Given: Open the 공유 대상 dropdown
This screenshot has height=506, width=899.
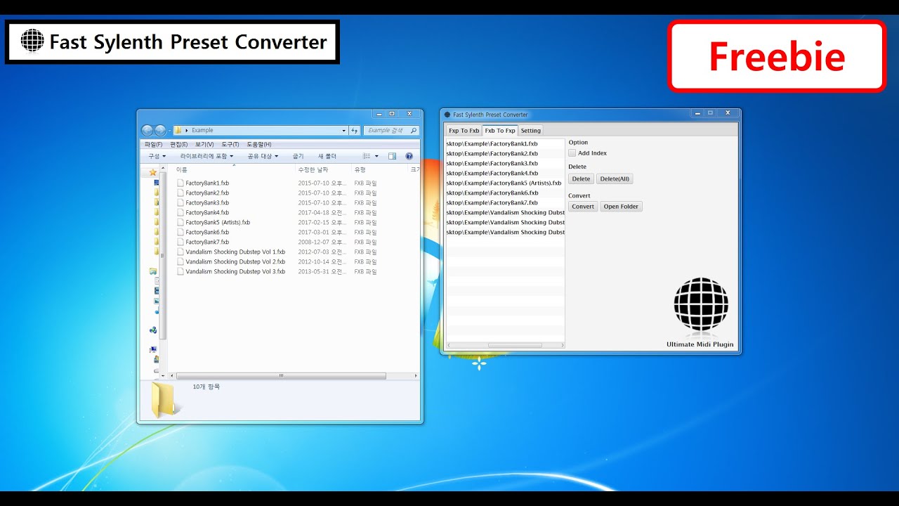Looking at the screenshot, I should pos(263,156).
